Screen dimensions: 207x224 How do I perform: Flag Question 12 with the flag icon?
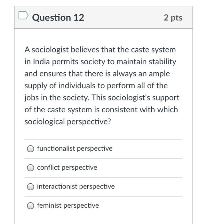click(x=23, y=16)
